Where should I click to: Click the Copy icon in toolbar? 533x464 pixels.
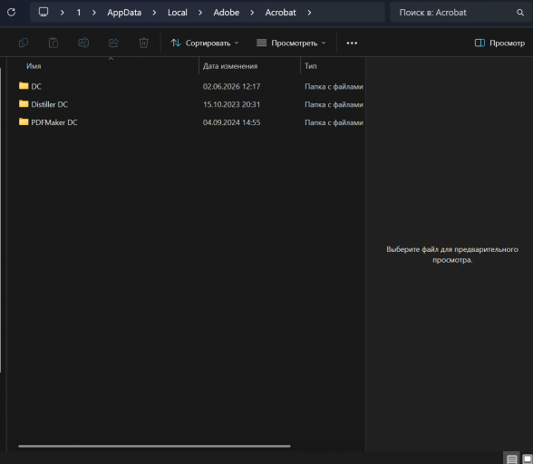(24, 43)
